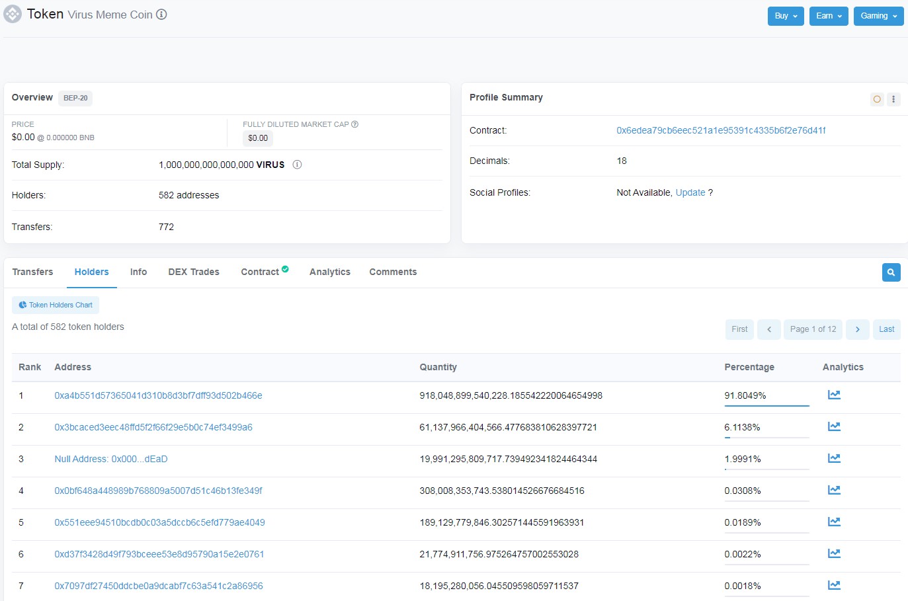The width and height of the screenshot is (908, 601).
Task: Click the info icon next to Total Supply VIRUS
Action: [x=297, y=165]
